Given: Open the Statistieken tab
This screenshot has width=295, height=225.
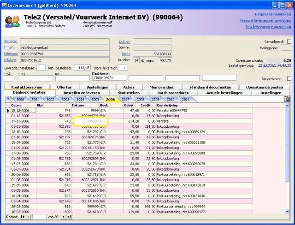Looking at the screenshot, I should (129, 93).
